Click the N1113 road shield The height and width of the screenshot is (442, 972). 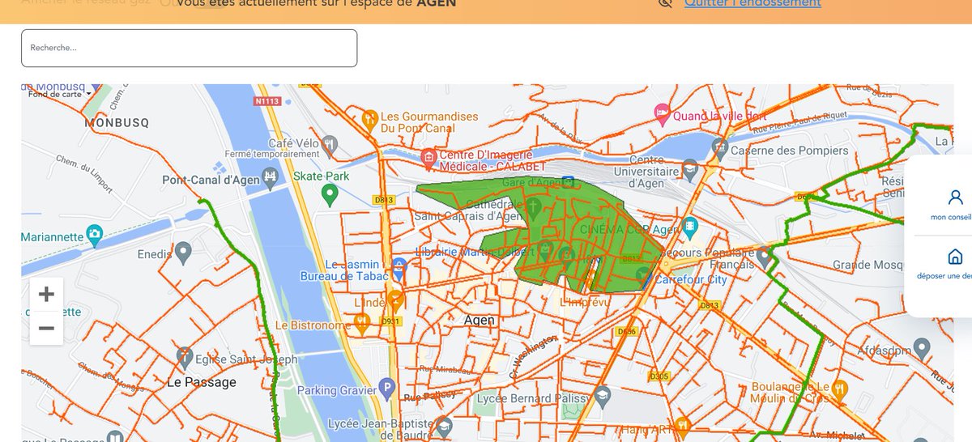point(266,101)
